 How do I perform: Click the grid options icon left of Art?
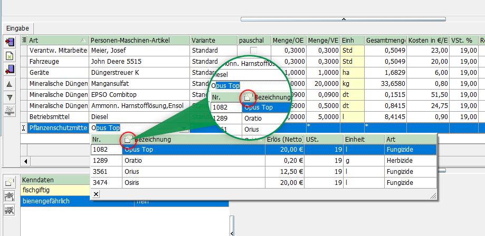tap(24, 40)
